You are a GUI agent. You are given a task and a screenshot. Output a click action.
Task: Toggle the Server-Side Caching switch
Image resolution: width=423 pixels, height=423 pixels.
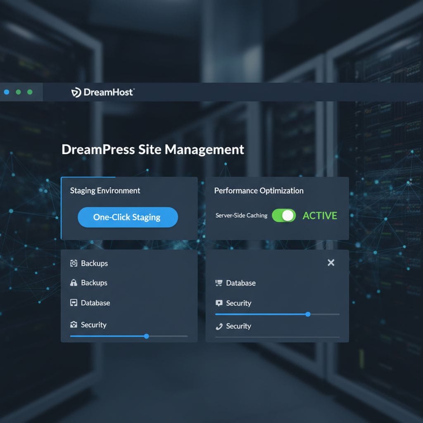click(x=283, y=216)
